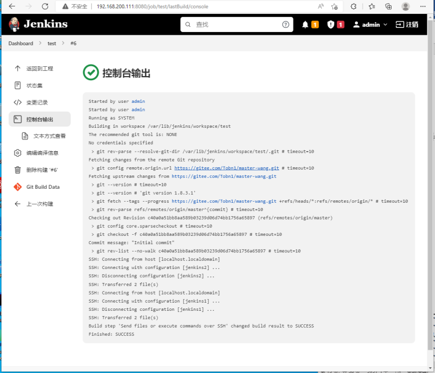This screenshot has width=435, height=373.
Task: Select 返回到工程 in the sidebar
Action: pyautogui.click(x=39, y=69)
